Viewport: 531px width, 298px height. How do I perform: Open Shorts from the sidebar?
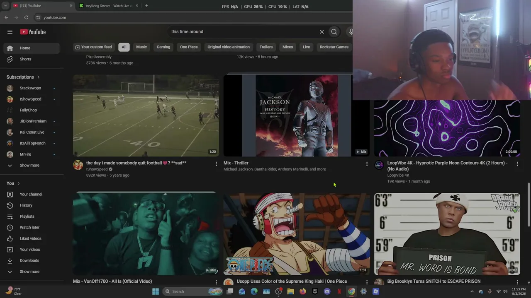pos(32,59)
